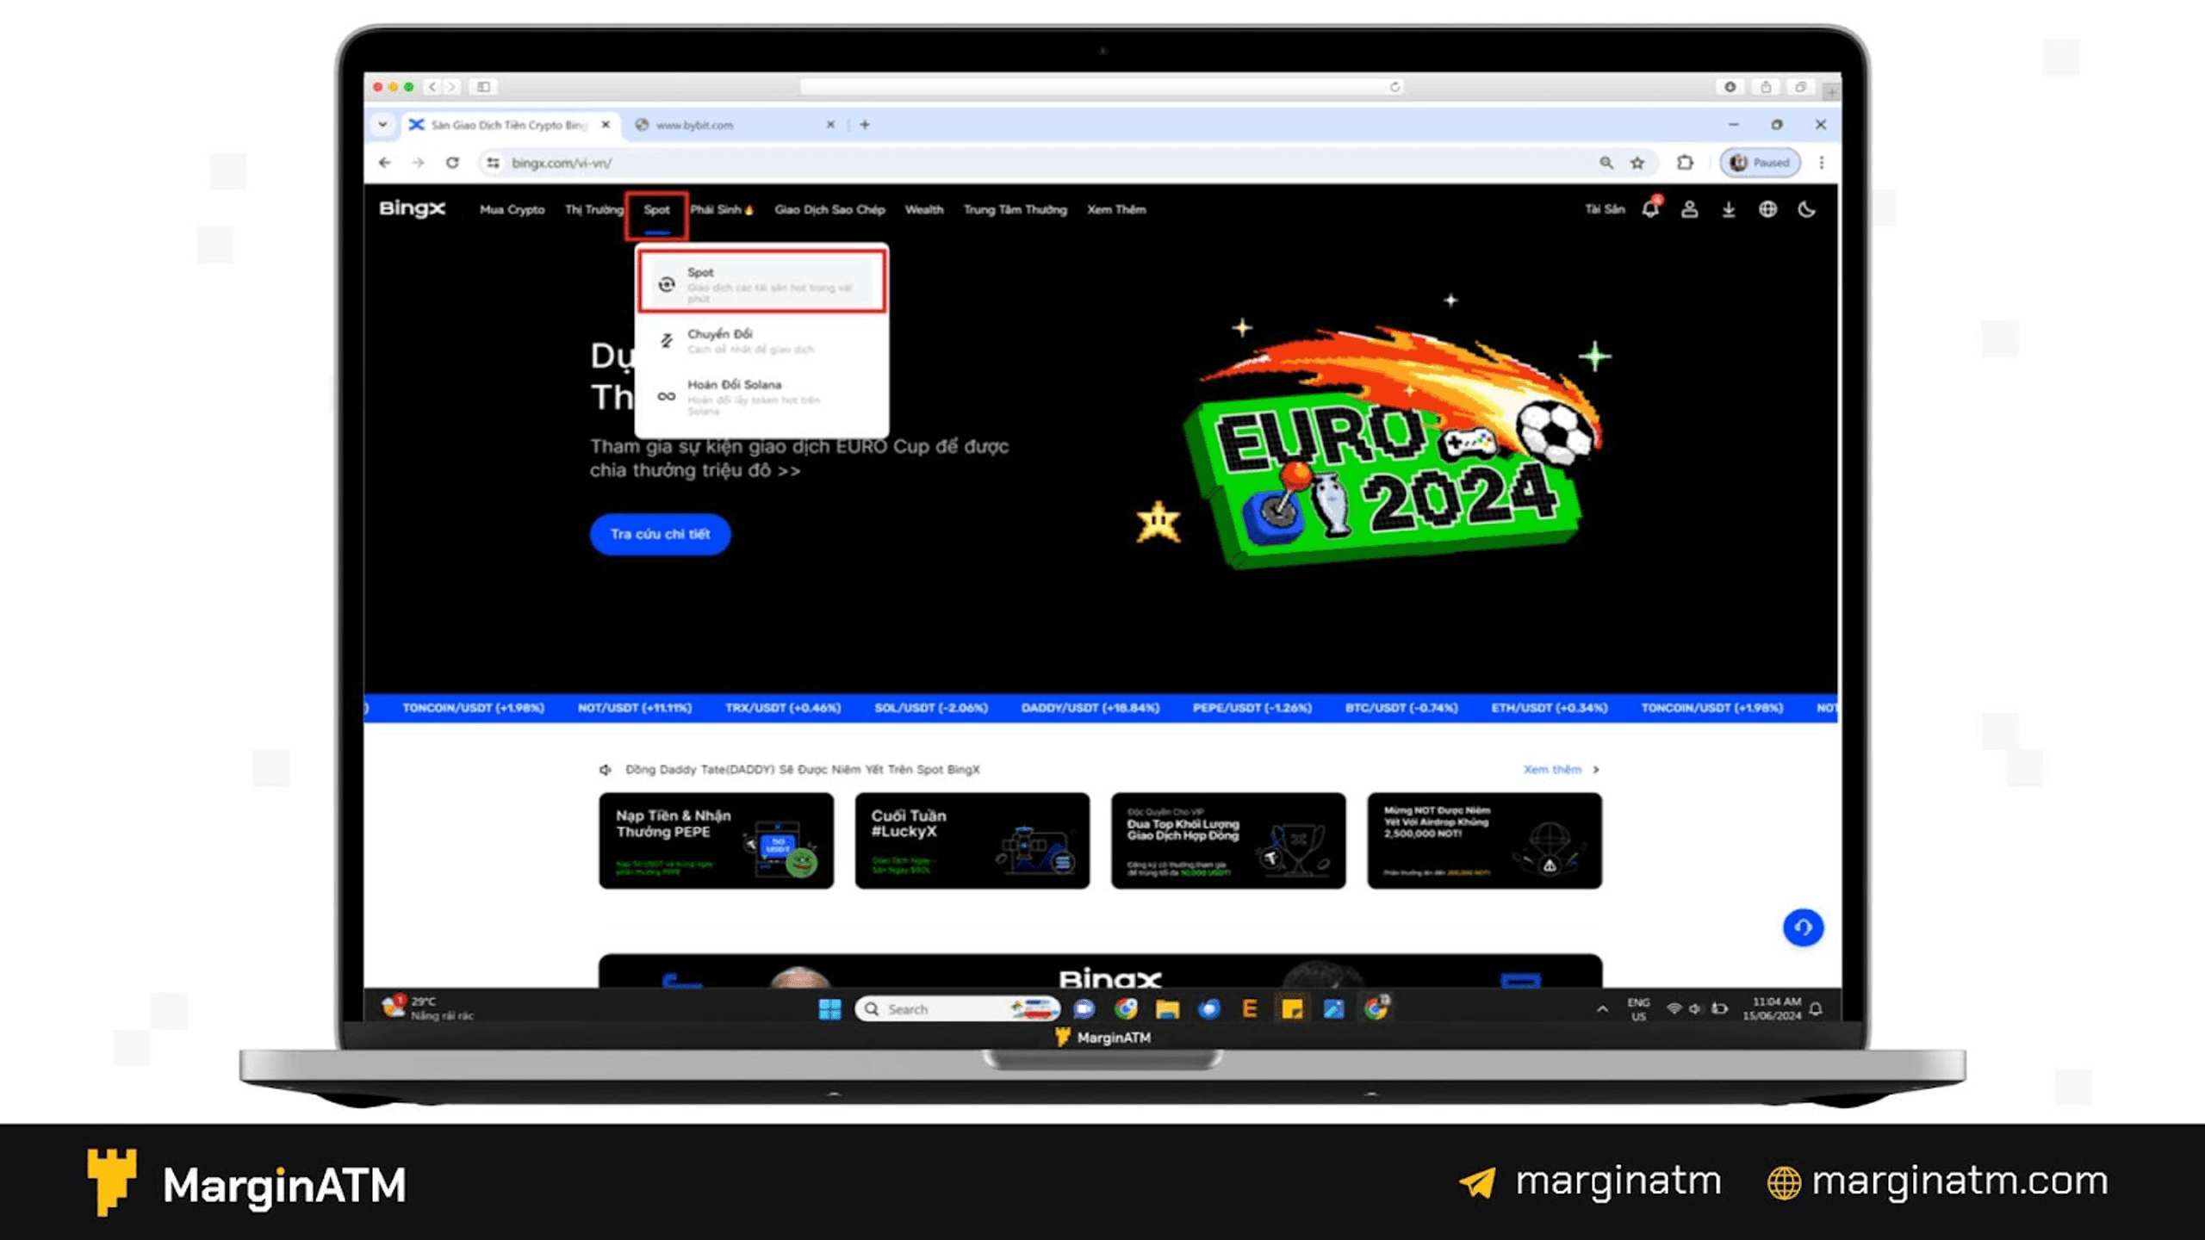Select the Sàn Giao Dịch Tiền Crypto tab
This screenshot has height=1240, width=2205.
pos(508,125)
